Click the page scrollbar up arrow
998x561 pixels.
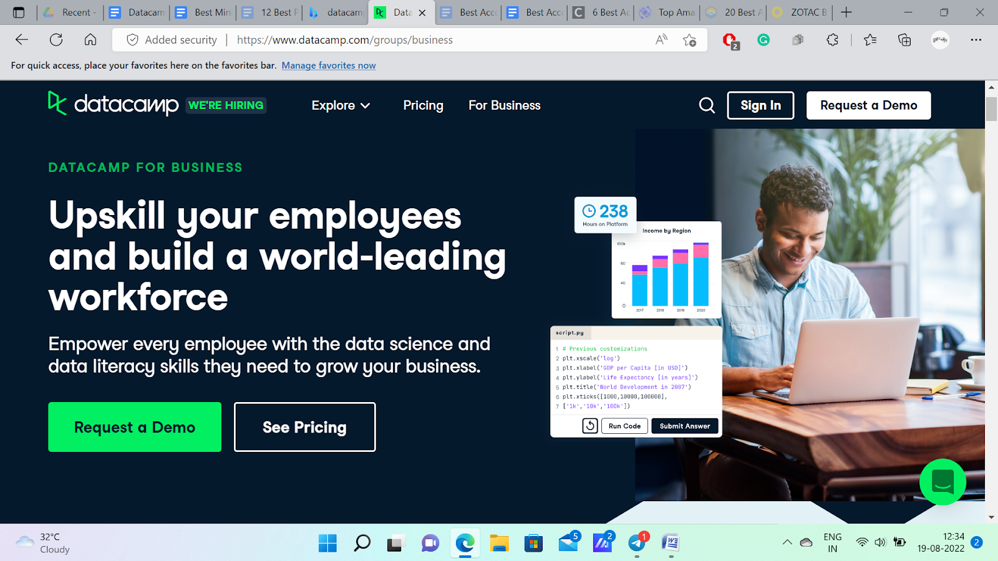991,87
